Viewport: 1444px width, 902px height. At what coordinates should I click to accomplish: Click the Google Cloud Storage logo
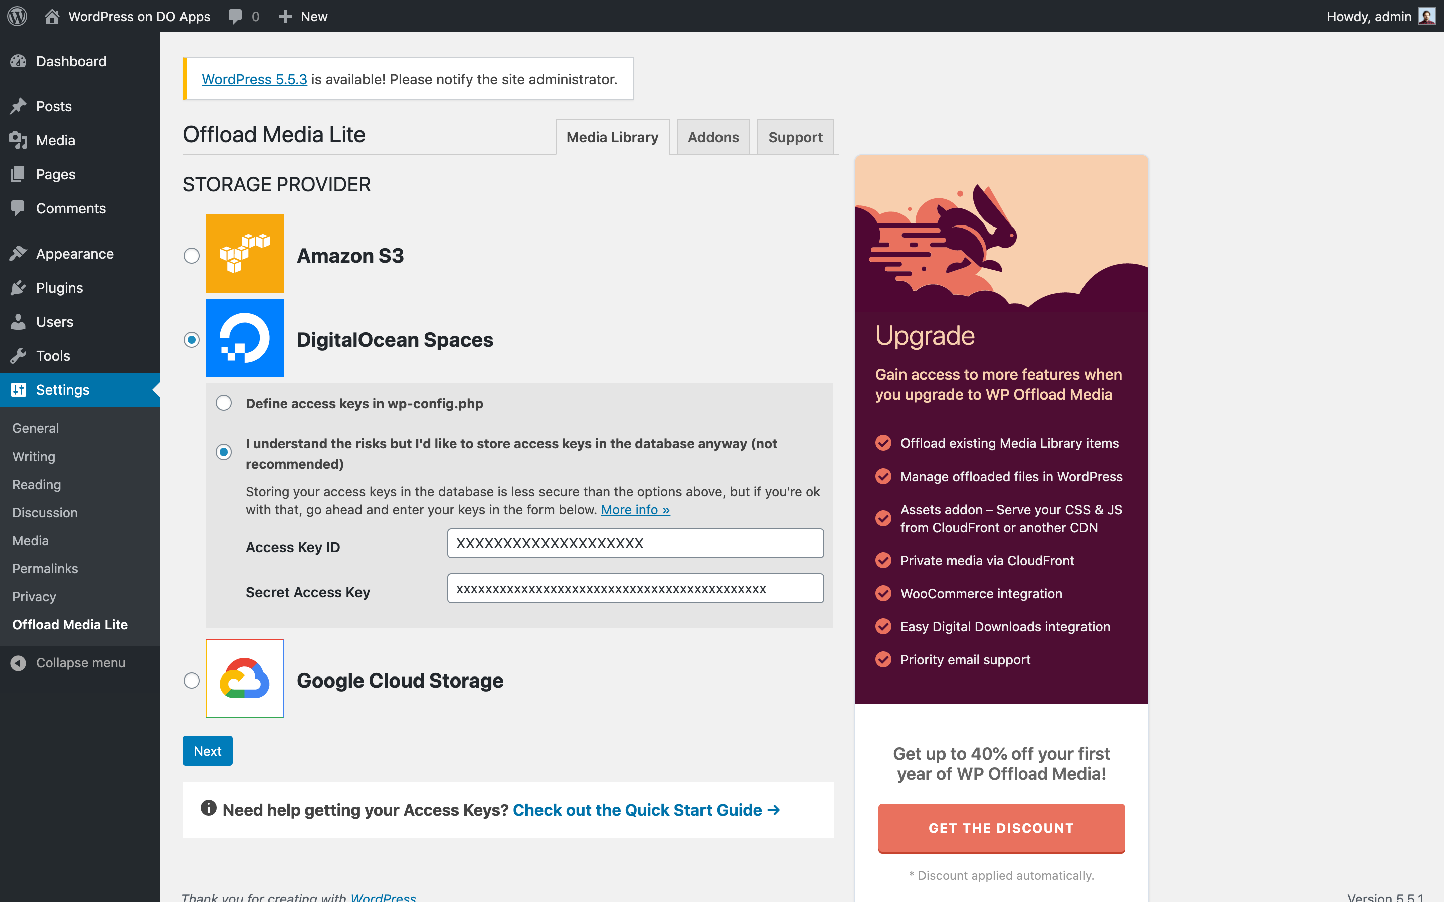pyautogui.click(x=244, y=679)
